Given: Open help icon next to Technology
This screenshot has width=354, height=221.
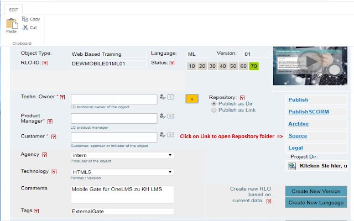Looking at the screenshot, I should click(54, 172).
